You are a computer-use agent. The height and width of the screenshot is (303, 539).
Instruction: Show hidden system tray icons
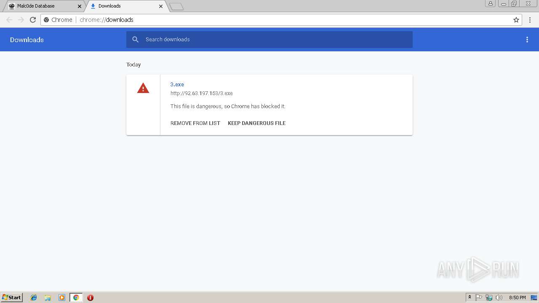[470, 298]
